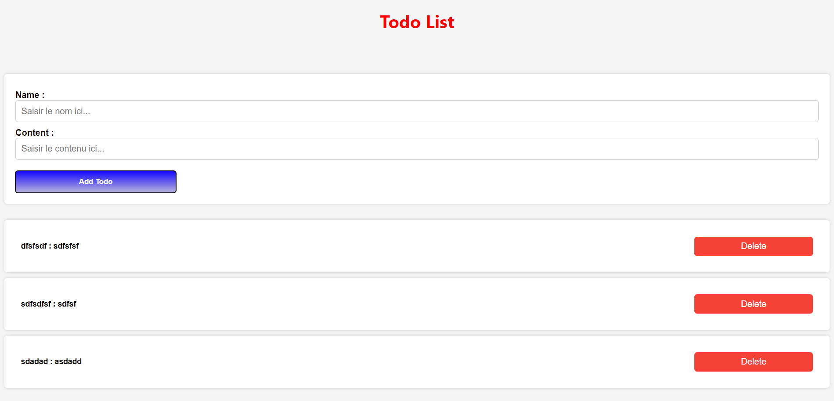The height and width of the screenshot is (401, 834).
Task: Click the word Todo in the heading
Action: click(400, 22)
